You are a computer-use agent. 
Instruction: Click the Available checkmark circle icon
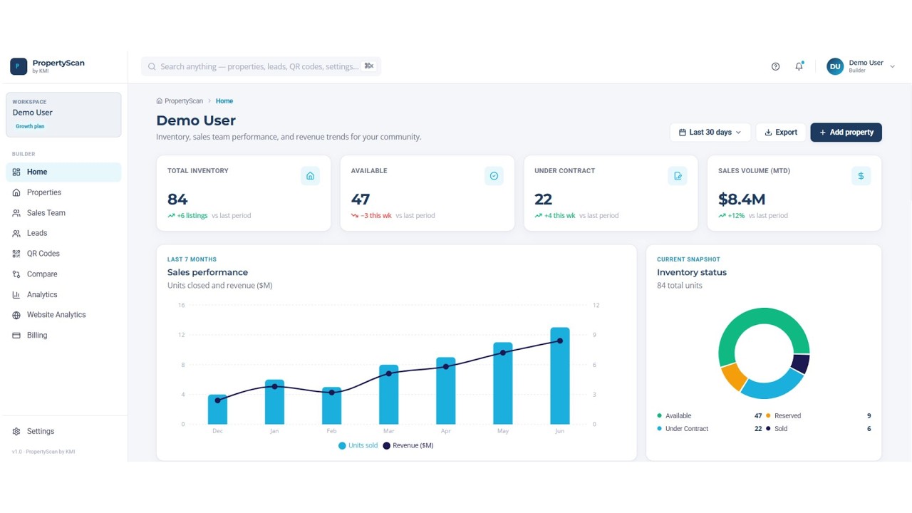click(x=494, y=176)
